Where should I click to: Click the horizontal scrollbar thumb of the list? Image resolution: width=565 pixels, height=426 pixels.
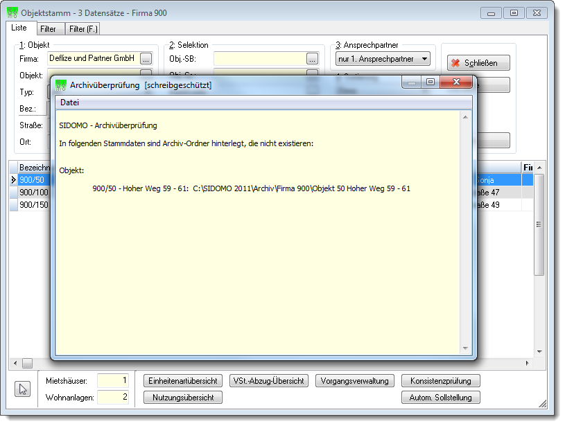pyautogui.click(x=28, y=363)
